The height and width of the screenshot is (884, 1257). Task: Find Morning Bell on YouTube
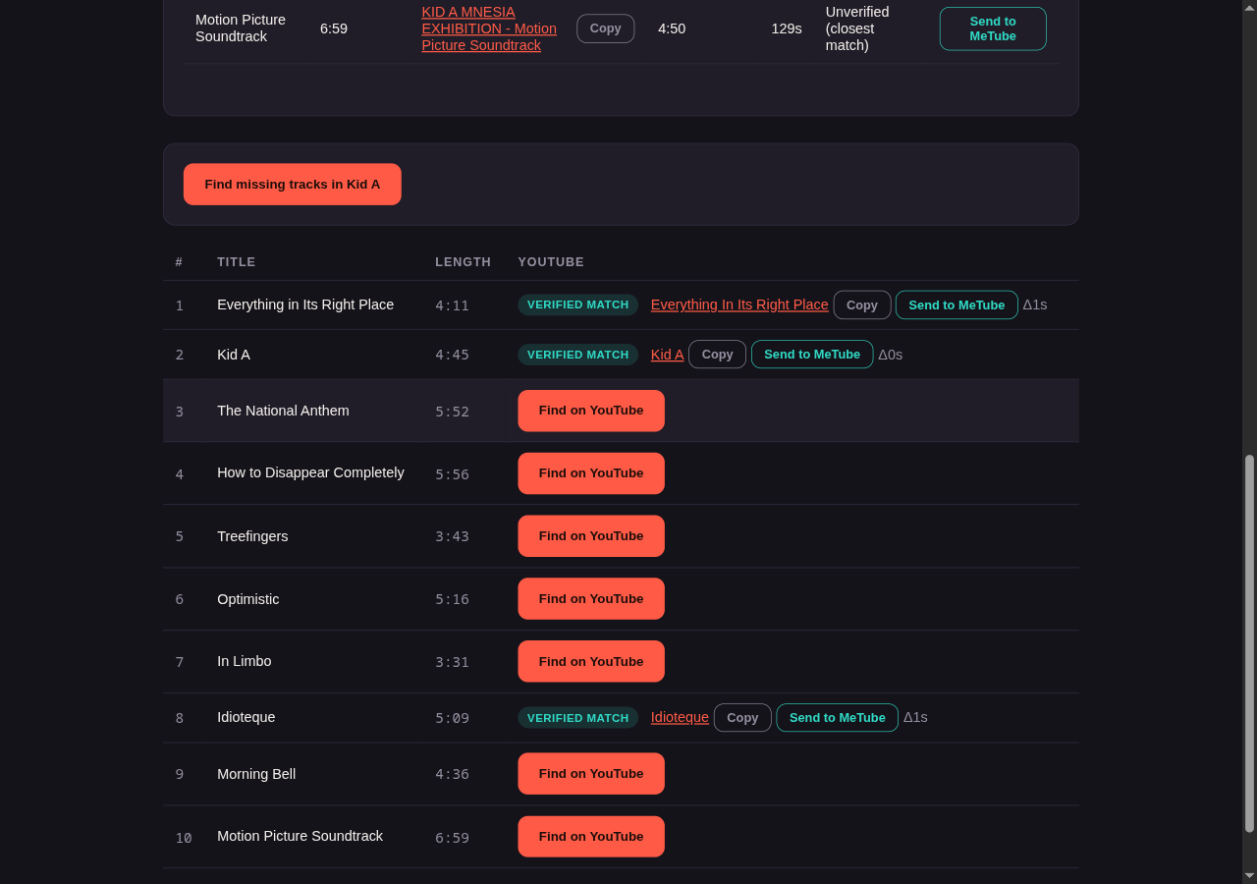point(591,774)
